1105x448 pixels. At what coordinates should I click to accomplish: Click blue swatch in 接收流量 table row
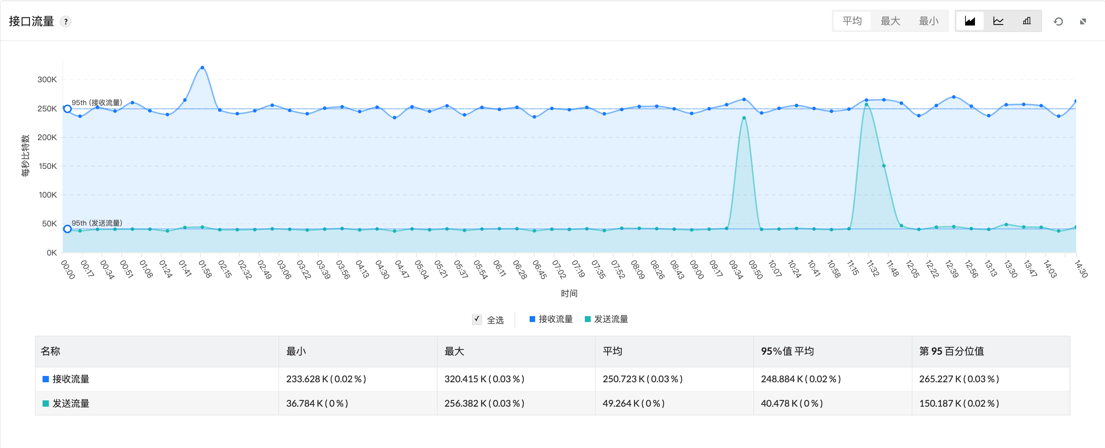[x=45, y=379]
